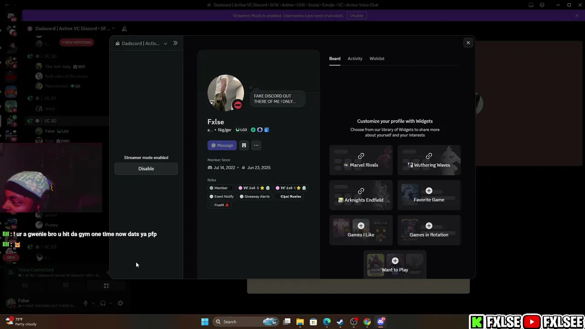Toggle the microphone mute button in user panel

85,303
